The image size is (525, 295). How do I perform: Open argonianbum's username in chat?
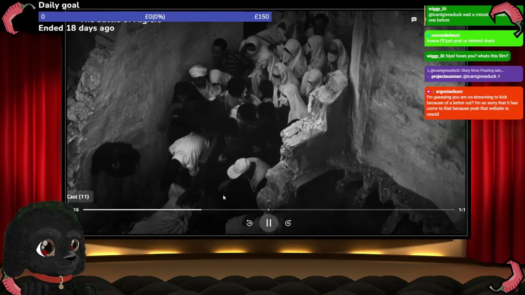point(449,92)
